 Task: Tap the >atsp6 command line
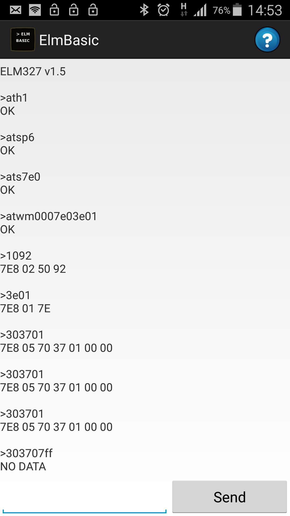[x=17, y=137]
